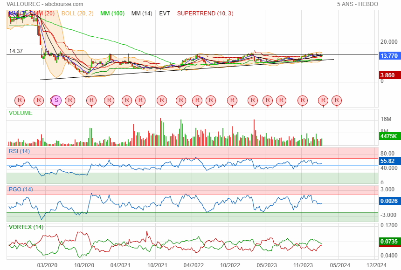Screen dimensions: 401x270
Task: Click the leftmost R event marker
Action: pyautogui.click(x=20, y=100)
